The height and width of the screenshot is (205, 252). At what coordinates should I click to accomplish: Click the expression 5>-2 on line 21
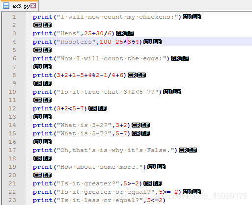(x=131, y=183)
